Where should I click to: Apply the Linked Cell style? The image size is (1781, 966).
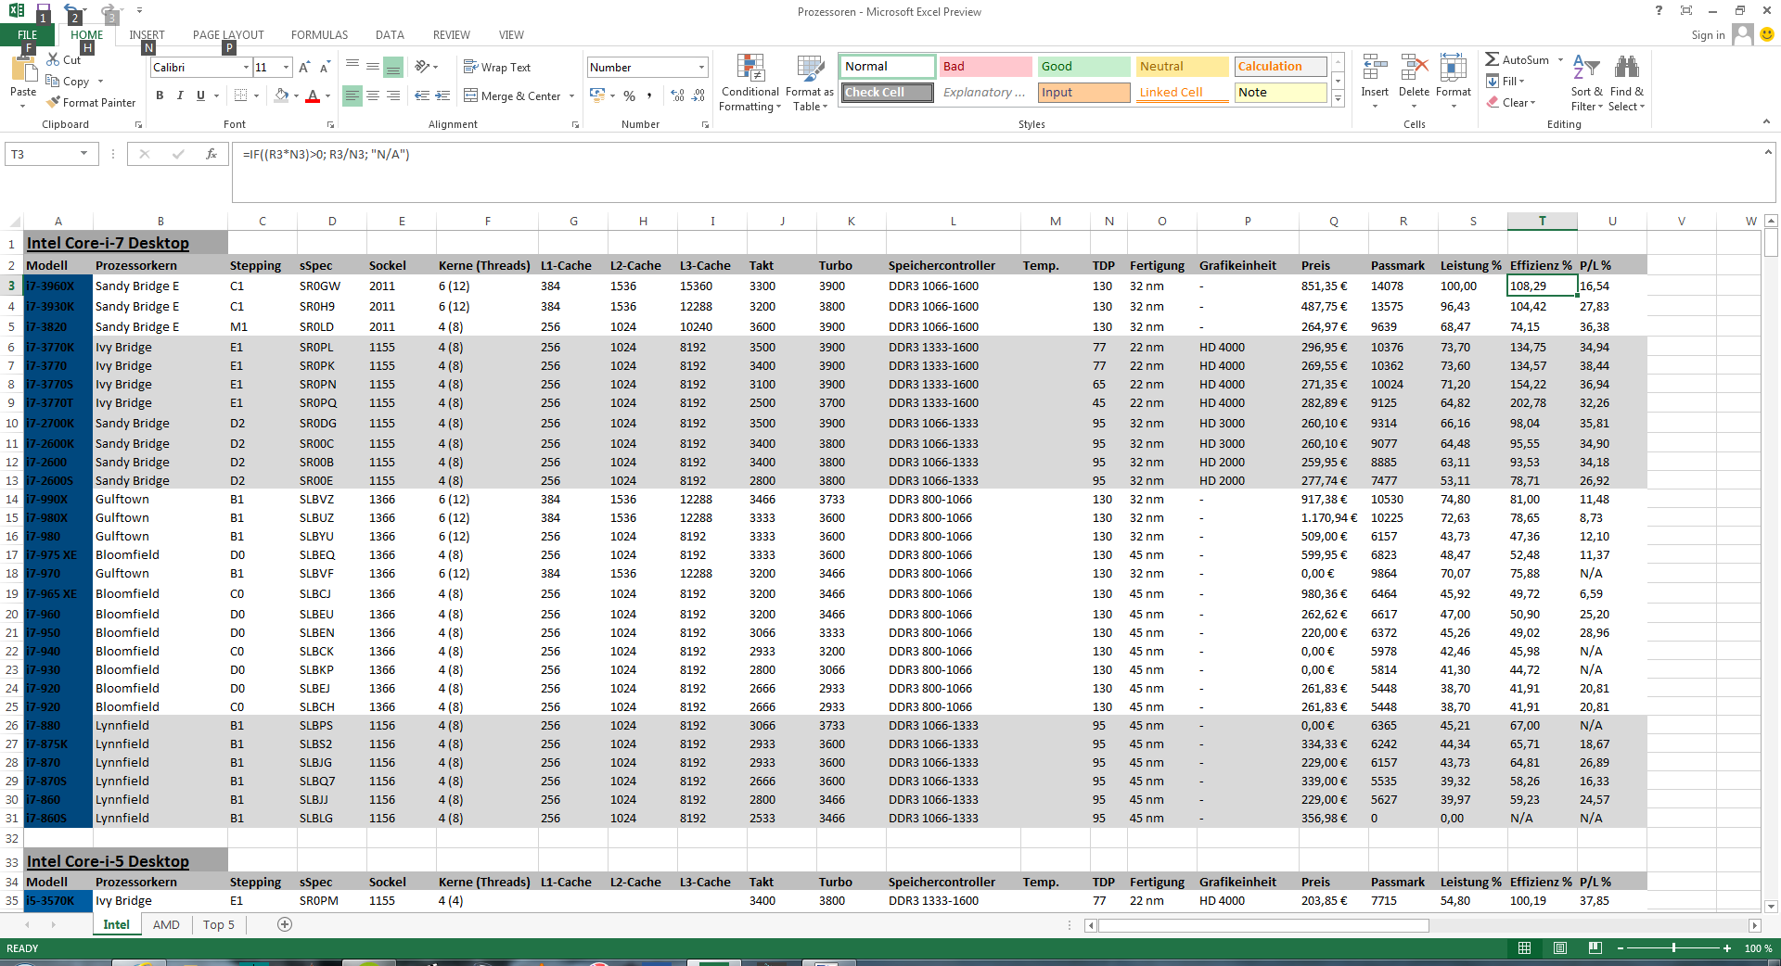point(1182,93)
